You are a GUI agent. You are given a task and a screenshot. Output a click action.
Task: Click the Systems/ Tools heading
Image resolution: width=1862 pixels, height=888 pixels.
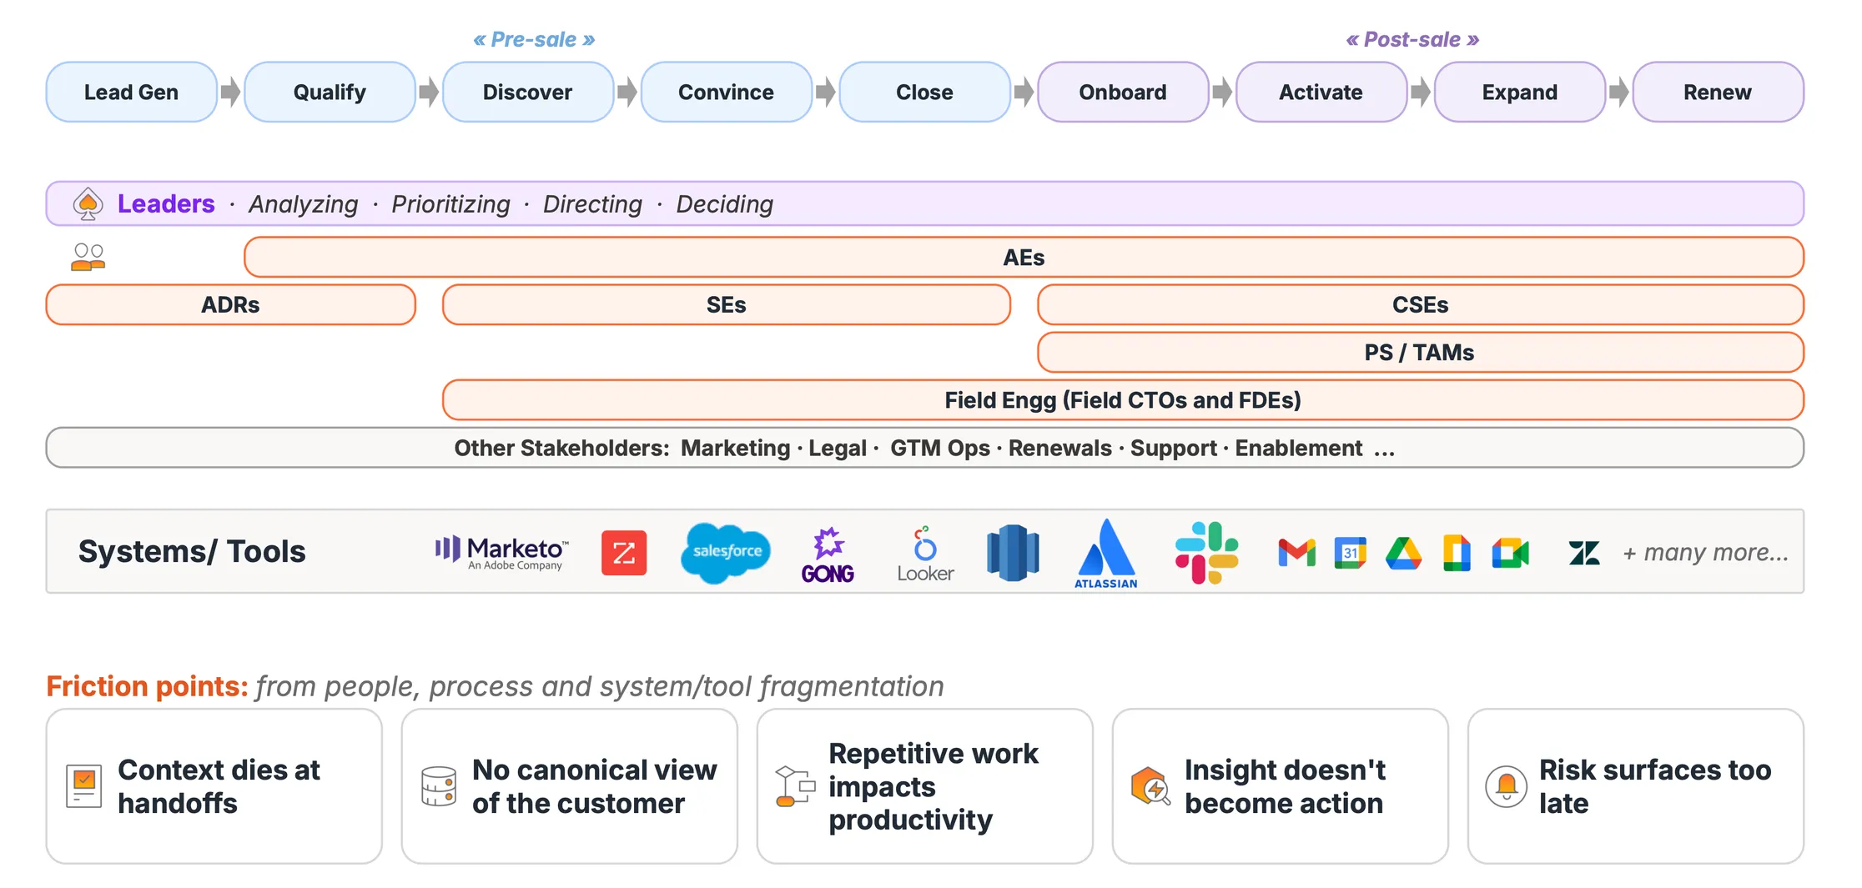pos(192,551)
